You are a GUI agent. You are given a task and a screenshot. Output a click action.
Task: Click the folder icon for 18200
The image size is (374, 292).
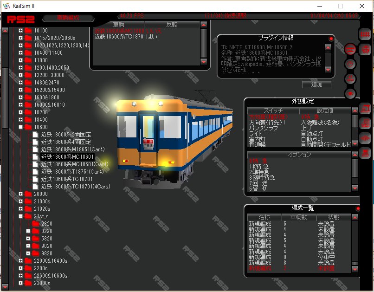[28, 112]
